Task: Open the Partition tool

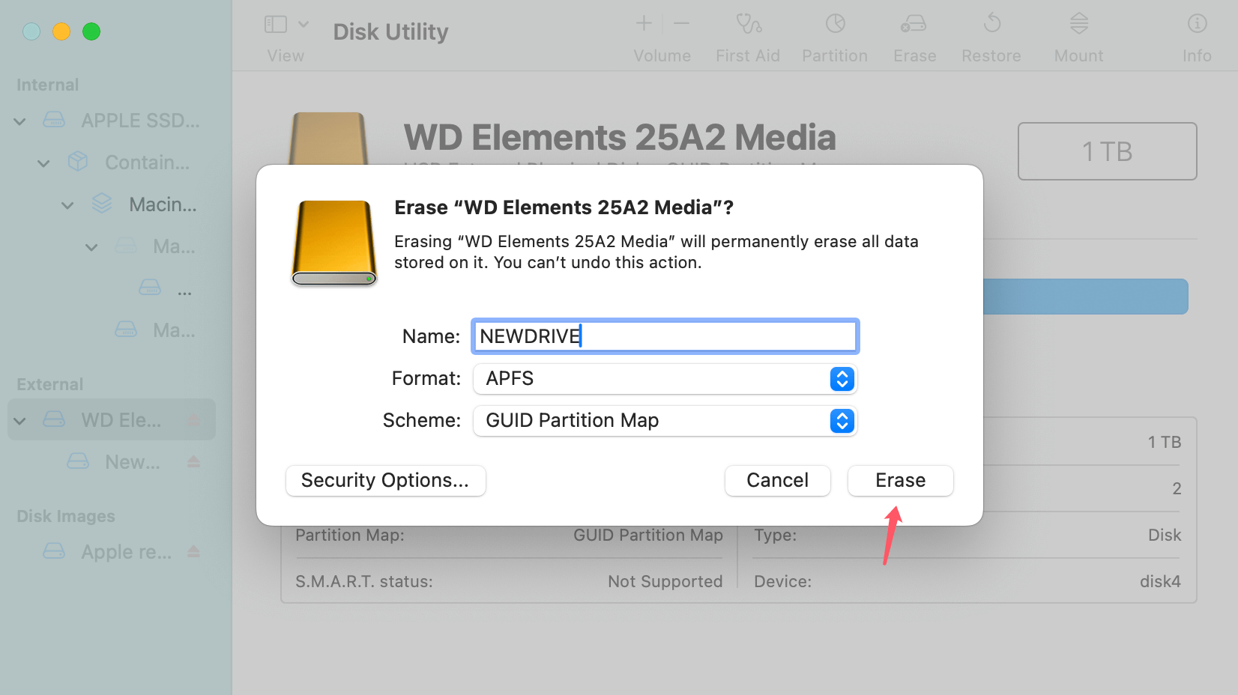Action: [834, 35]
